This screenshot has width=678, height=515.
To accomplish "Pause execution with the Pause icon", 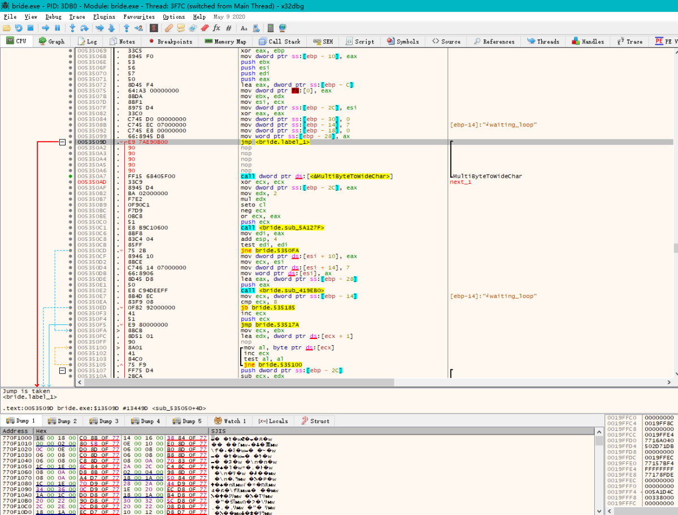I will click(57, 28).
